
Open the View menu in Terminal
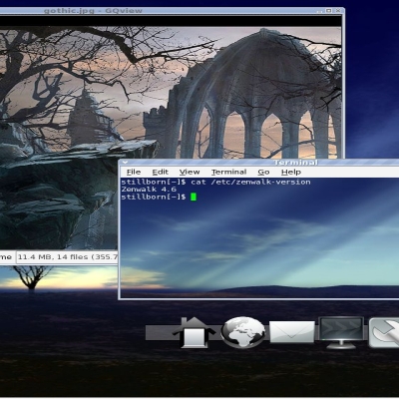(x=190, y=172)
